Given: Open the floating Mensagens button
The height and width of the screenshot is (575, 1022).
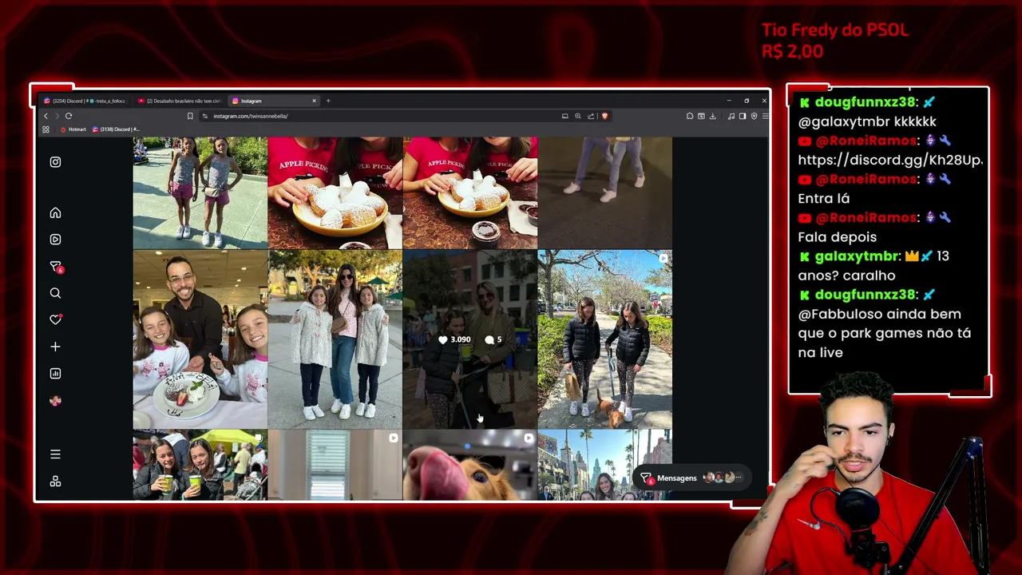Looking at the screenshot, I should click(x=691, y=478).
